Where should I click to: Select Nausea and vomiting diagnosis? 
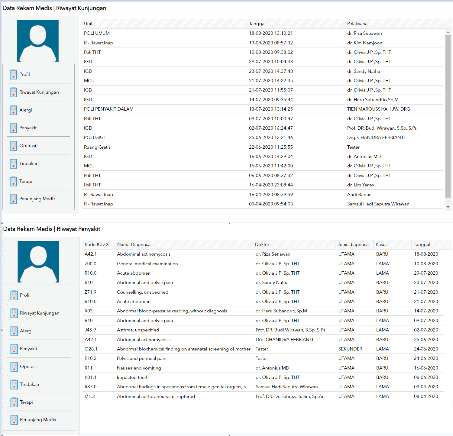coord(263,368)
